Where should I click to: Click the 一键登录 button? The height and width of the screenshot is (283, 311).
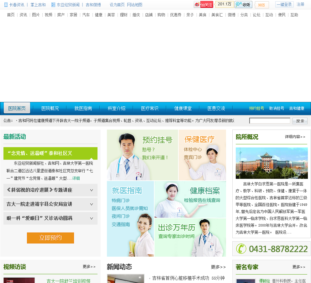click(284, 5)
